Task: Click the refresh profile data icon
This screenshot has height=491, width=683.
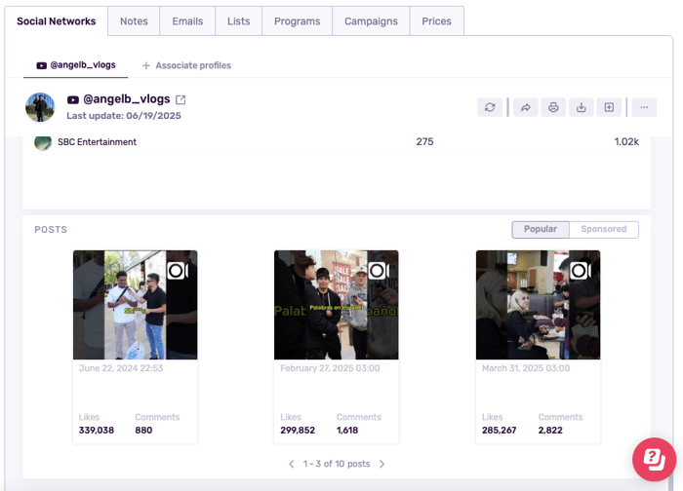Action: click(x=490, y=107)
